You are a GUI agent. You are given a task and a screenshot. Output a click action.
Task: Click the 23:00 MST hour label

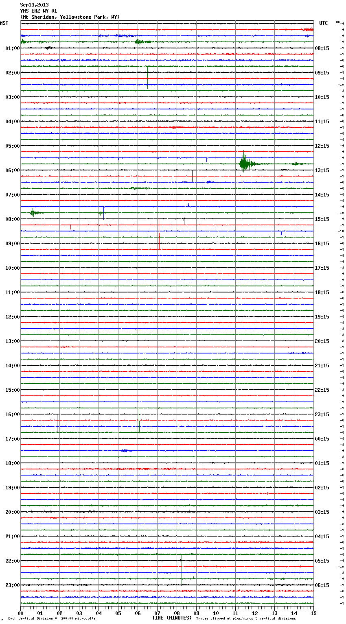click(x=12, y=585)
